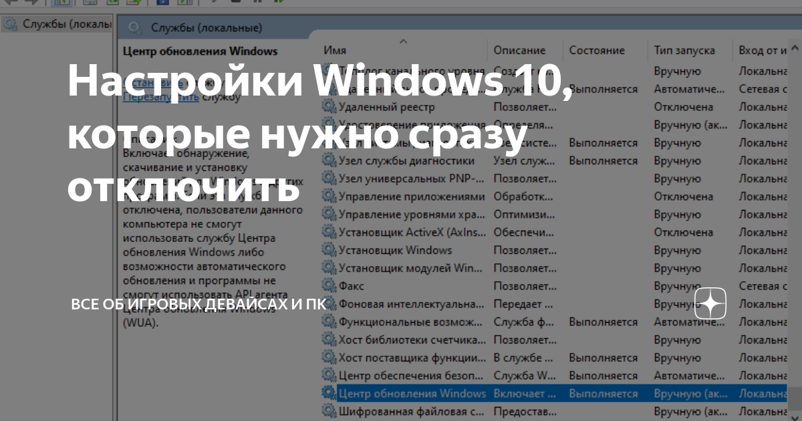This screenshot has height=421, width=802.
Task: Click the gear icon of the Факс service
Action: coord(329,287)
